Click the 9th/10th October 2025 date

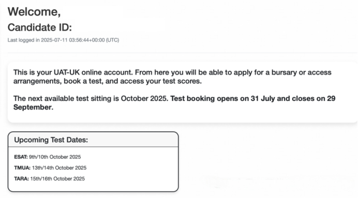[55, 157]
